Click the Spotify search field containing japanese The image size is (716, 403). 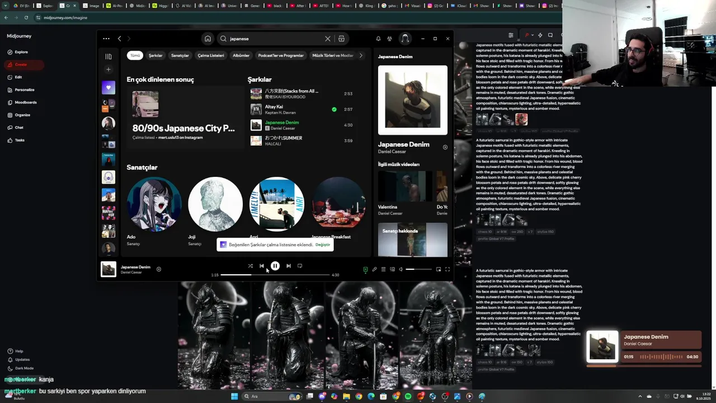pyautogui.click(x=274, y=39)
